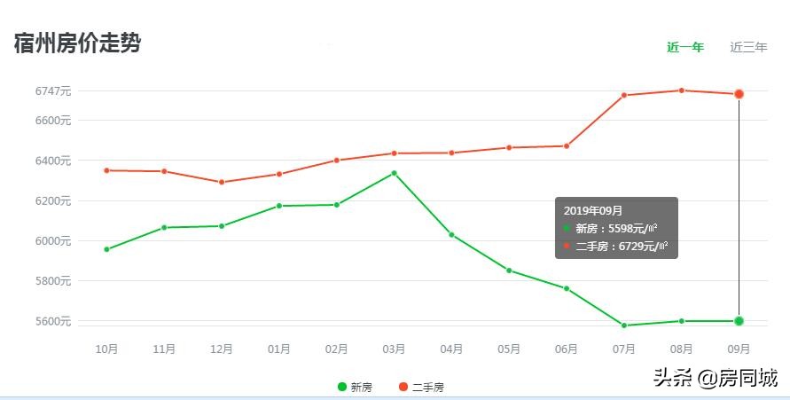
Task: Select the green 新房 point at 07月
Action: pyautogui.click(x=624, y=325)
